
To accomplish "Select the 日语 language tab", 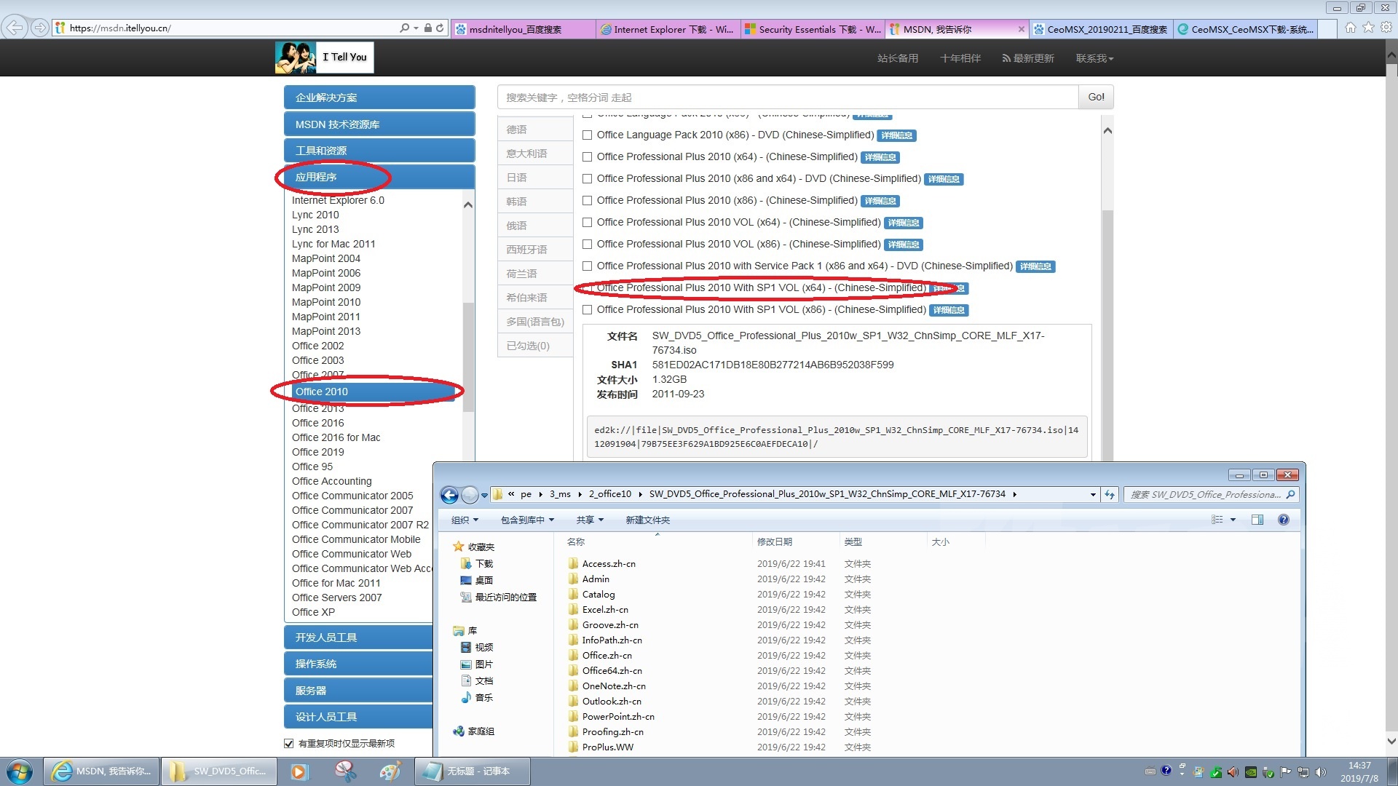I will click(x=517, y=178).
